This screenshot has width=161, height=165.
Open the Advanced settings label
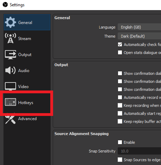pyautogui.click(x=28, y=119)
